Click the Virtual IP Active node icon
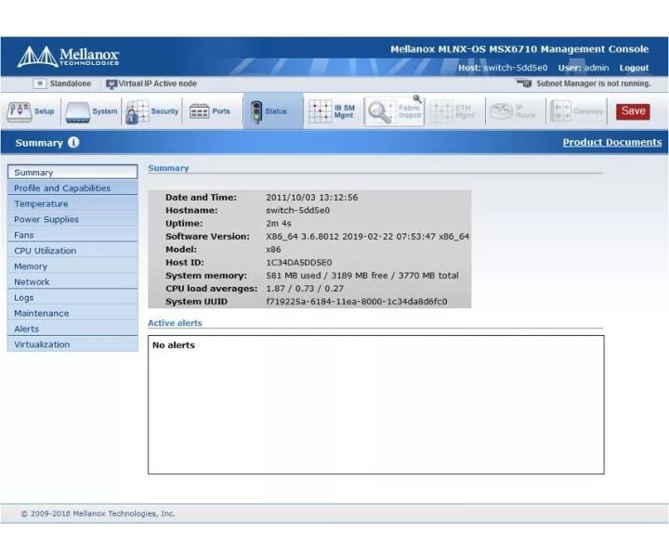Image resolution: width=669 pixels, height=557 pixels. [111, 84]
